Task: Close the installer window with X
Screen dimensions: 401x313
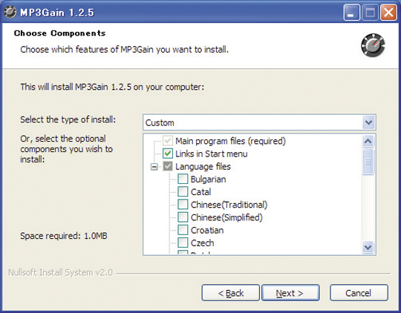Action: (x=388, y=12)
